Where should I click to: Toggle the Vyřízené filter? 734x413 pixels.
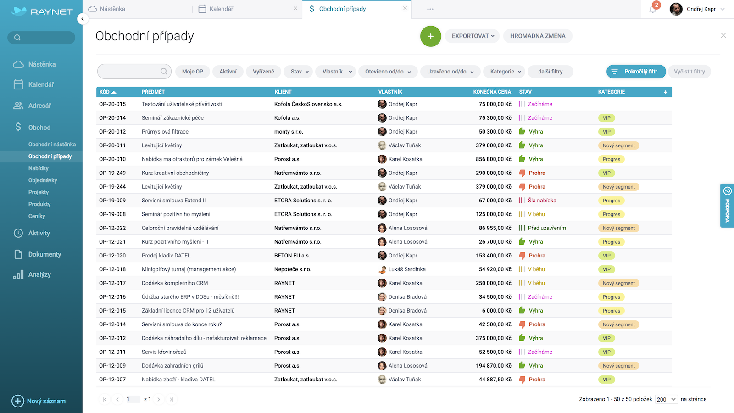pyautogui.click(x=263, y=72)
